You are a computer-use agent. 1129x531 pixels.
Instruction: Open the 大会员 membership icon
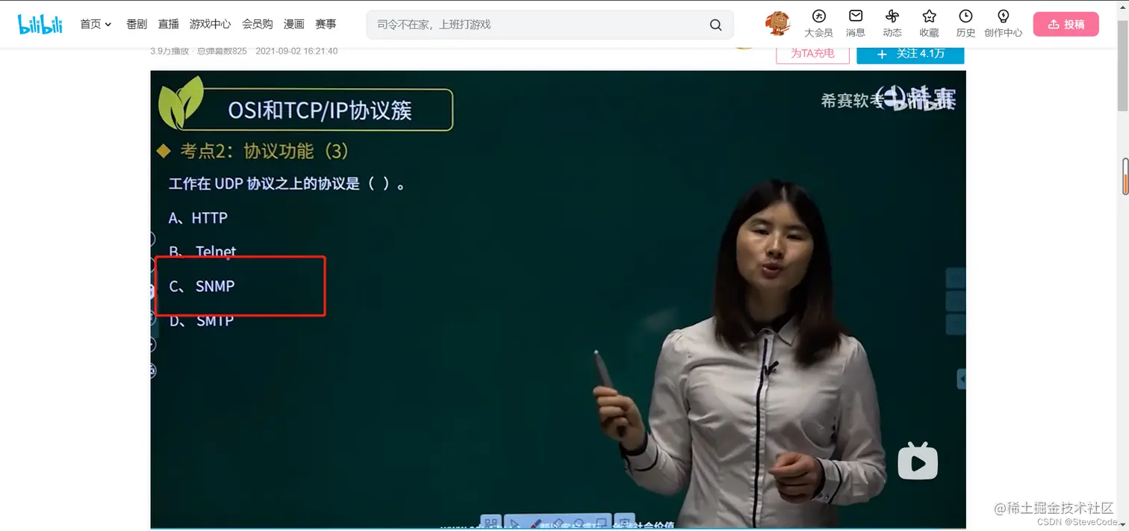[x=819, y=22]
